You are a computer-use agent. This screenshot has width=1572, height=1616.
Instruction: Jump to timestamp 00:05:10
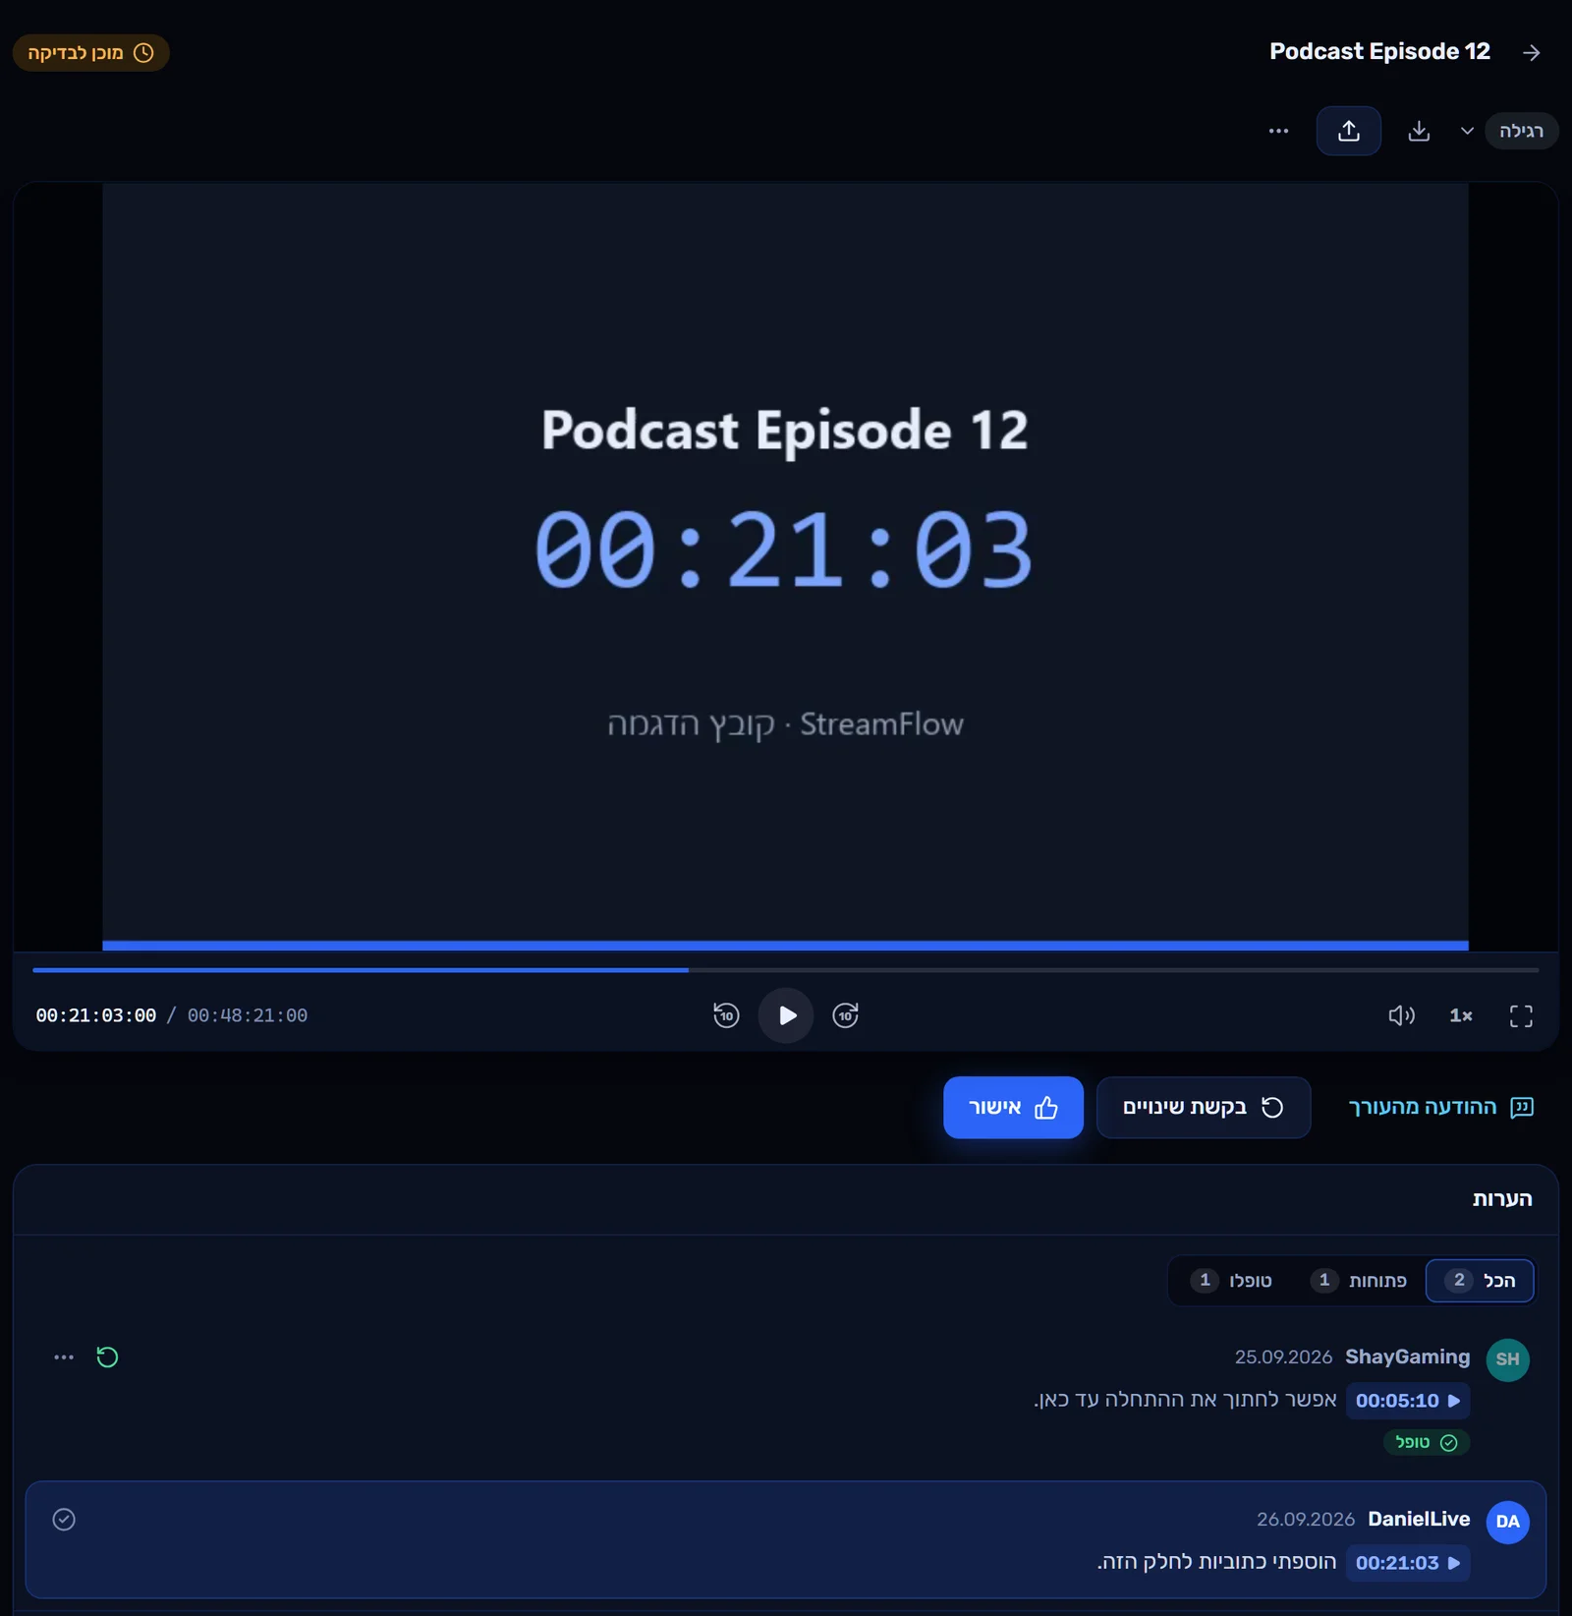1408,1401
